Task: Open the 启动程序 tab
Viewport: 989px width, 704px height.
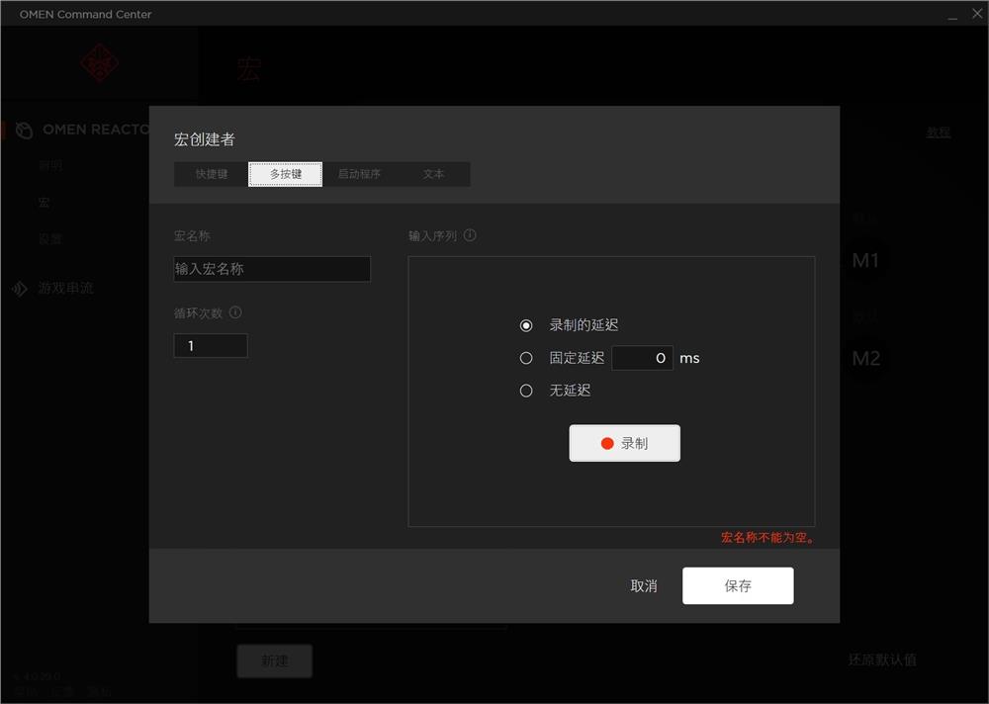Action: 359,173
